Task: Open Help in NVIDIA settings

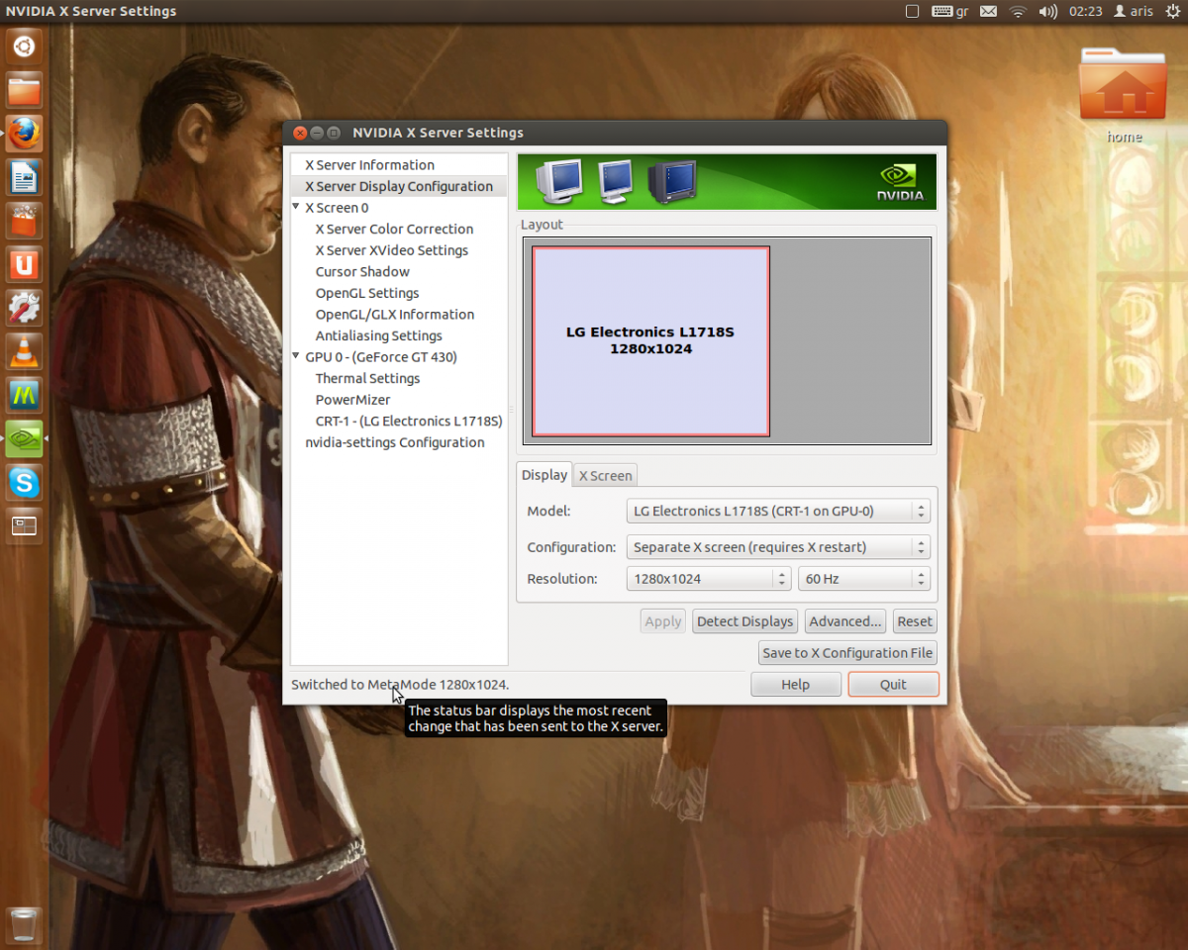Action: tap(796, 685)
